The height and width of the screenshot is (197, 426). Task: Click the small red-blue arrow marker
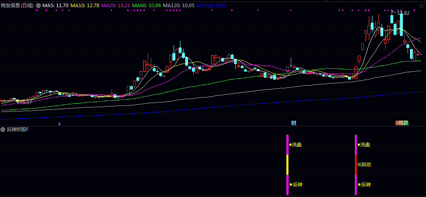coord(60,123)
